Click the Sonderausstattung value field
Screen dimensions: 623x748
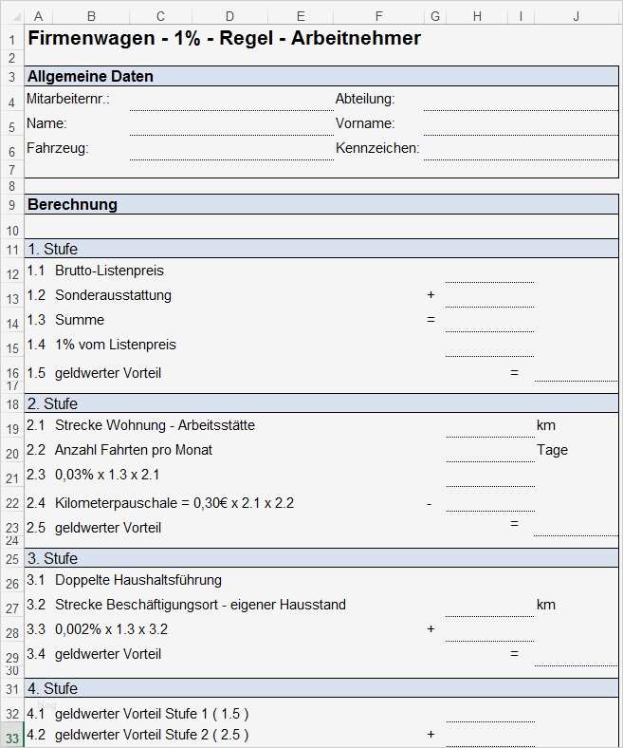[489, 296]
